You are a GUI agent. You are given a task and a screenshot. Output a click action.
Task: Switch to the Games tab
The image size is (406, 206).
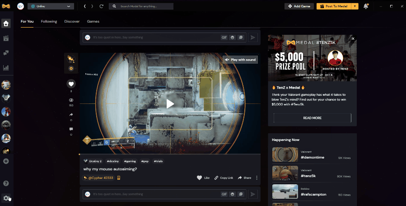[x=93, y=22]
